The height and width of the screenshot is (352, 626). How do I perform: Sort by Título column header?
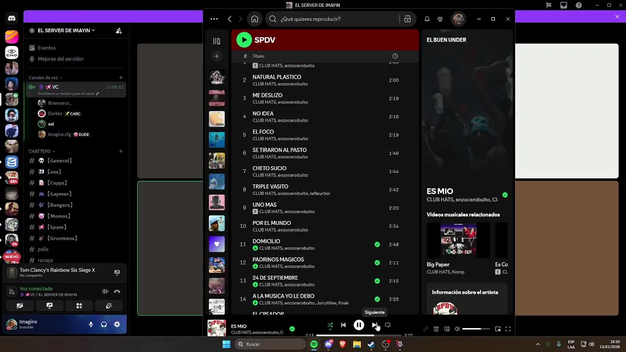pyautogui.click(x=258, y=56)
